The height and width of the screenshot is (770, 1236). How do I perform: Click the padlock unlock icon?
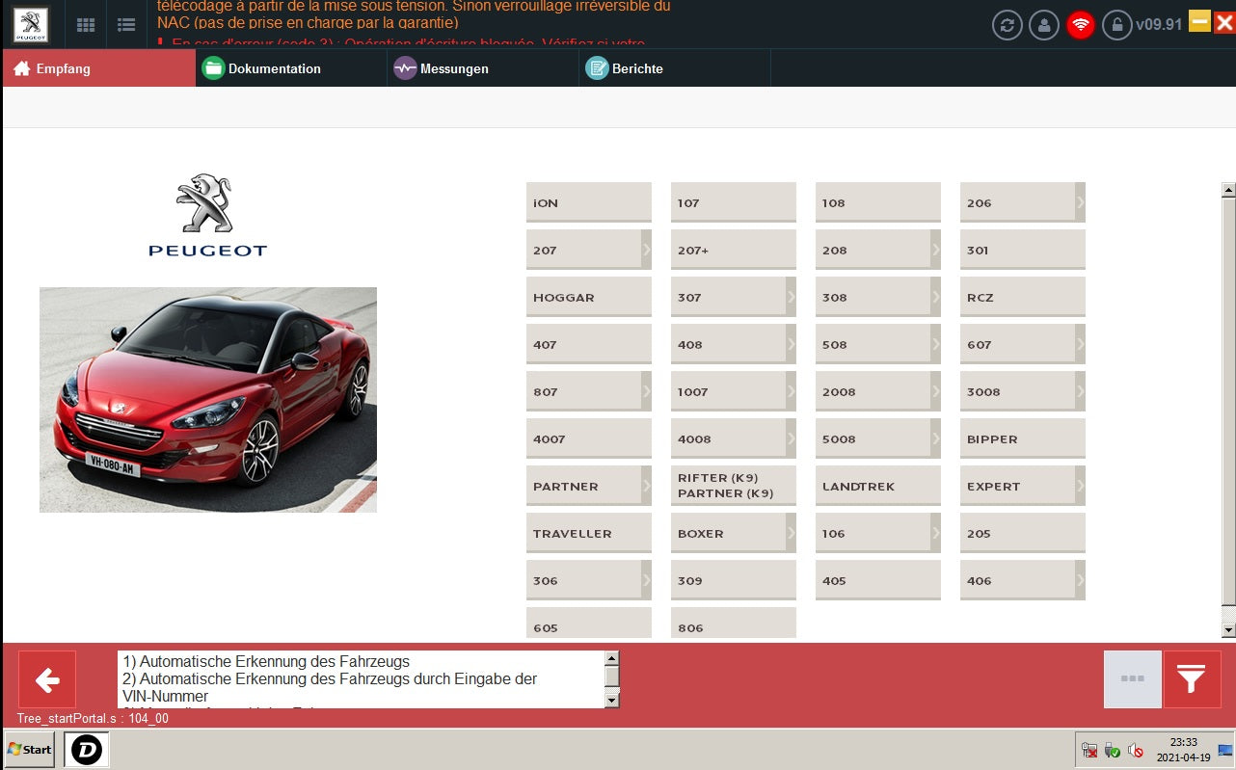1117,25
